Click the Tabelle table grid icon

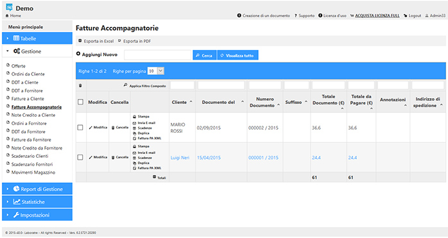click(16, 38)
